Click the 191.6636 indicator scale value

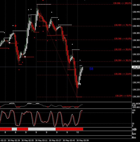[136, 104]
